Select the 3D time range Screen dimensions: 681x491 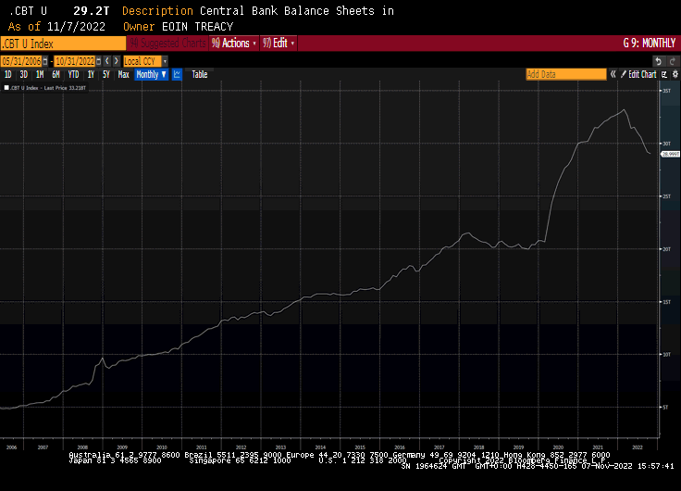pyautogui.click(x=23, y=74)
